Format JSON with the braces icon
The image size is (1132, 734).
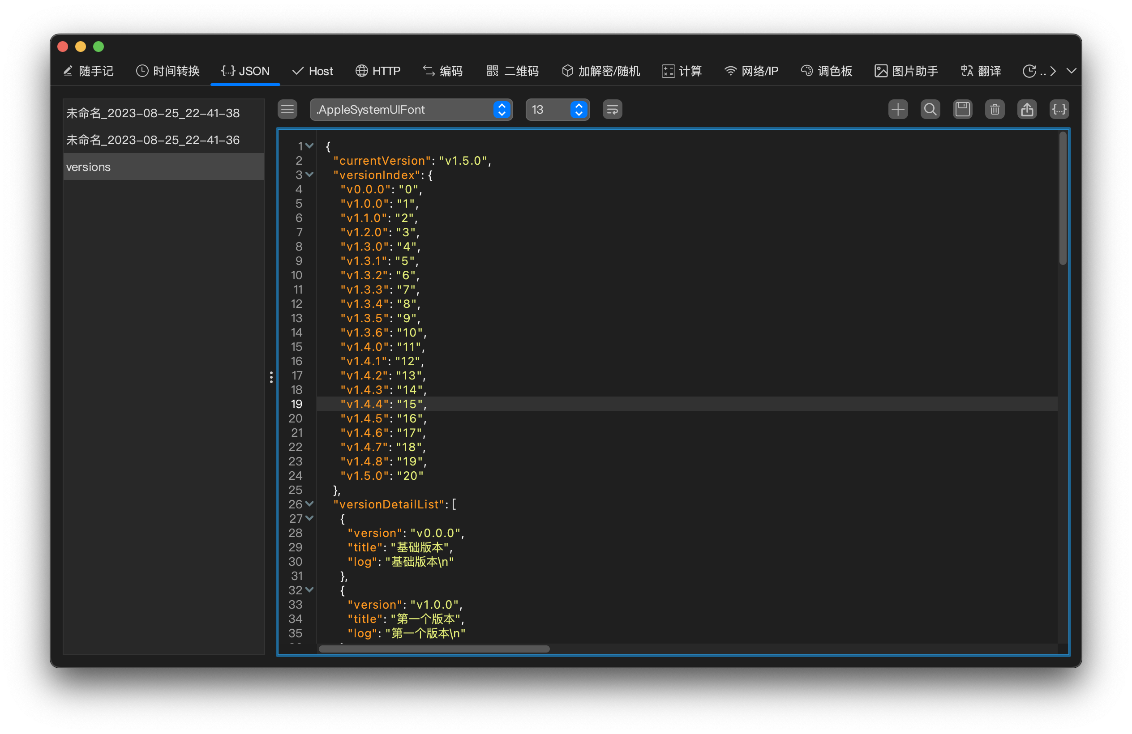(1059, 110)
